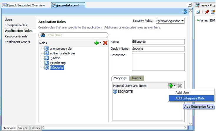
Task: Choose Add User from the menu
Action: [191, 93]
